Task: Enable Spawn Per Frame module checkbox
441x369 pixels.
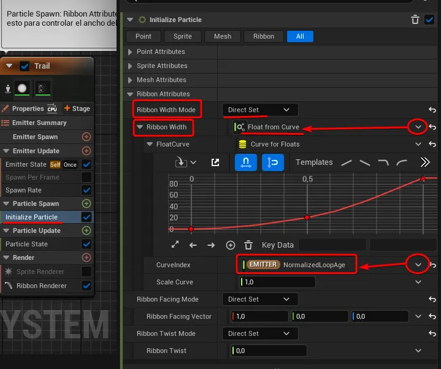Action: click(x=86, y=177)
